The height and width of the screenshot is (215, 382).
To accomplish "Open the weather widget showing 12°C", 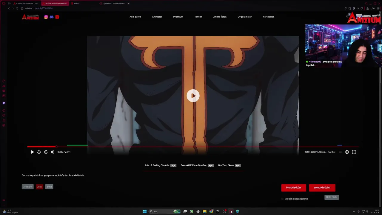I will (10, 211).
